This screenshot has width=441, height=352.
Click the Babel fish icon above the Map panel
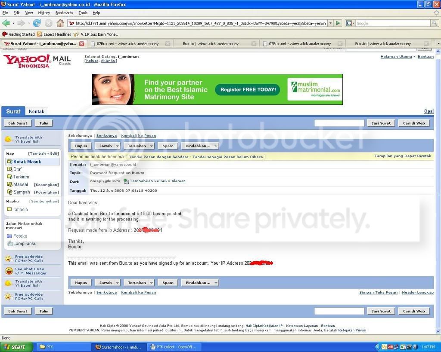[8, 139]
